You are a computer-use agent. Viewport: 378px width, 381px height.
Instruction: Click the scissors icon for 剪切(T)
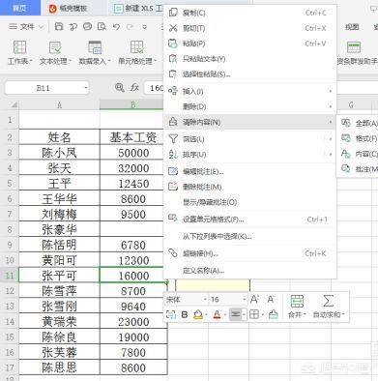173,28
